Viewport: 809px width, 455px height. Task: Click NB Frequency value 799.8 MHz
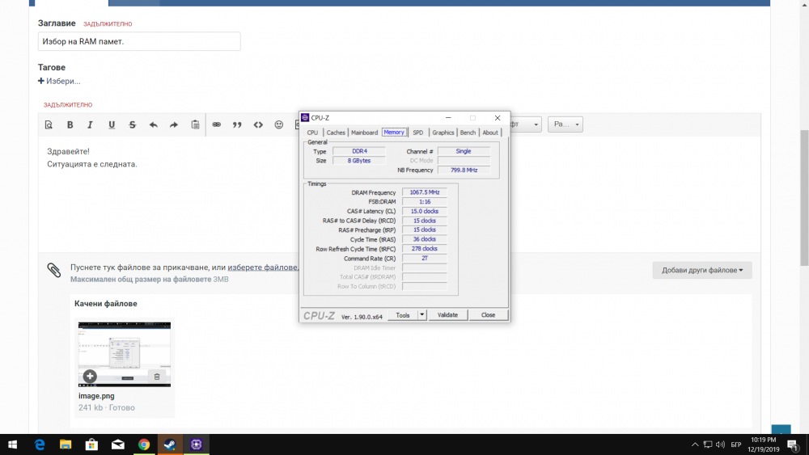pos(464,170)
